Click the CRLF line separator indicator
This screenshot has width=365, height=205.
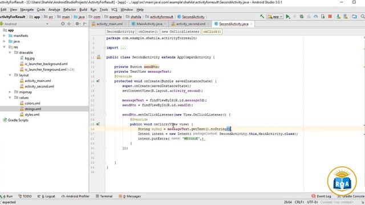[299, 202]
